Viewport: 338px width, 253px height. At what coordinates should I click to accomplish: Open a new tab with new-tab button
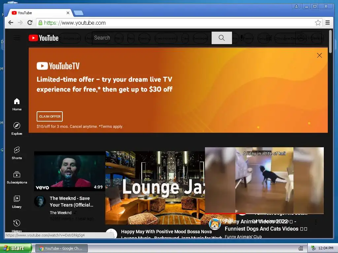(x=79, y=13)
